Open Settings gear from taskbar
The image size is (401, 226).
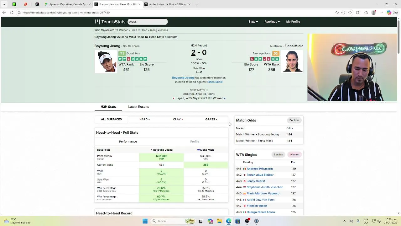pyautogui.click(x=256, y=221)
